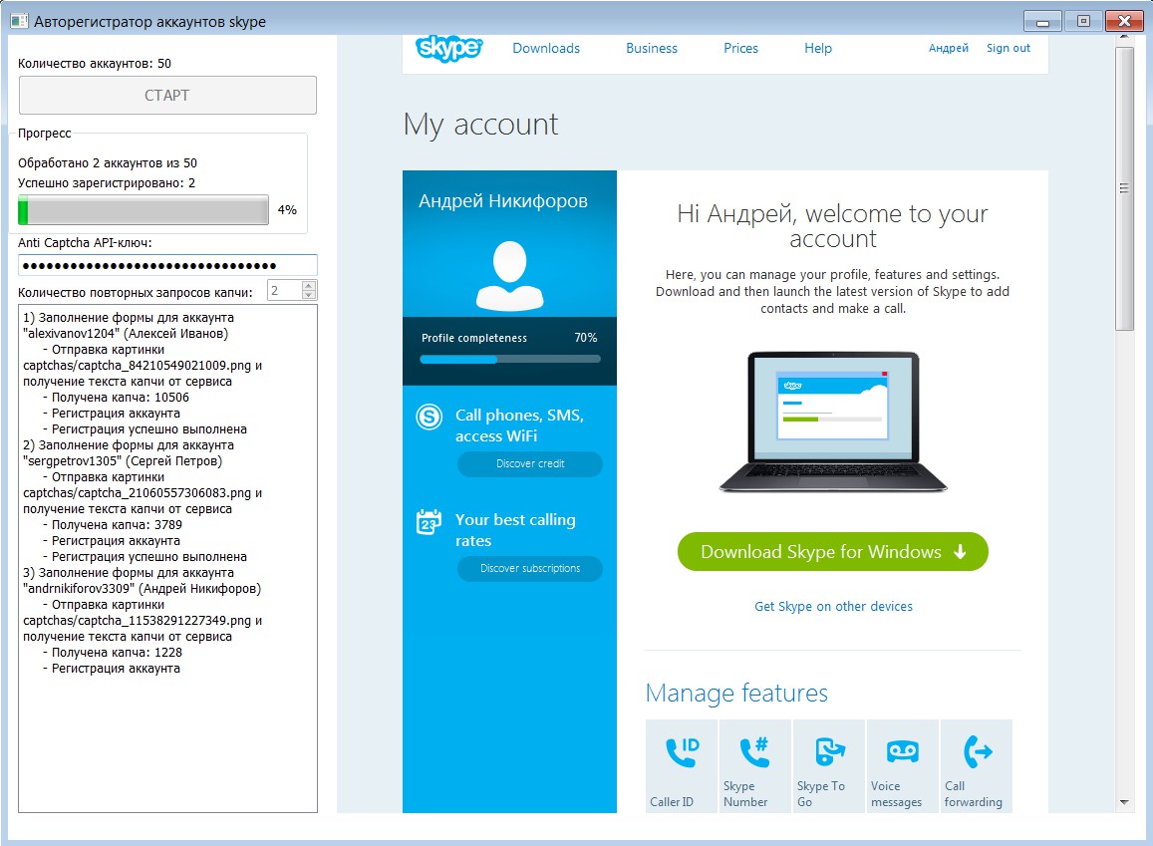Click the Manage features heading
Viewport: 1153px width, 846px height.
[x=736, y=694]
